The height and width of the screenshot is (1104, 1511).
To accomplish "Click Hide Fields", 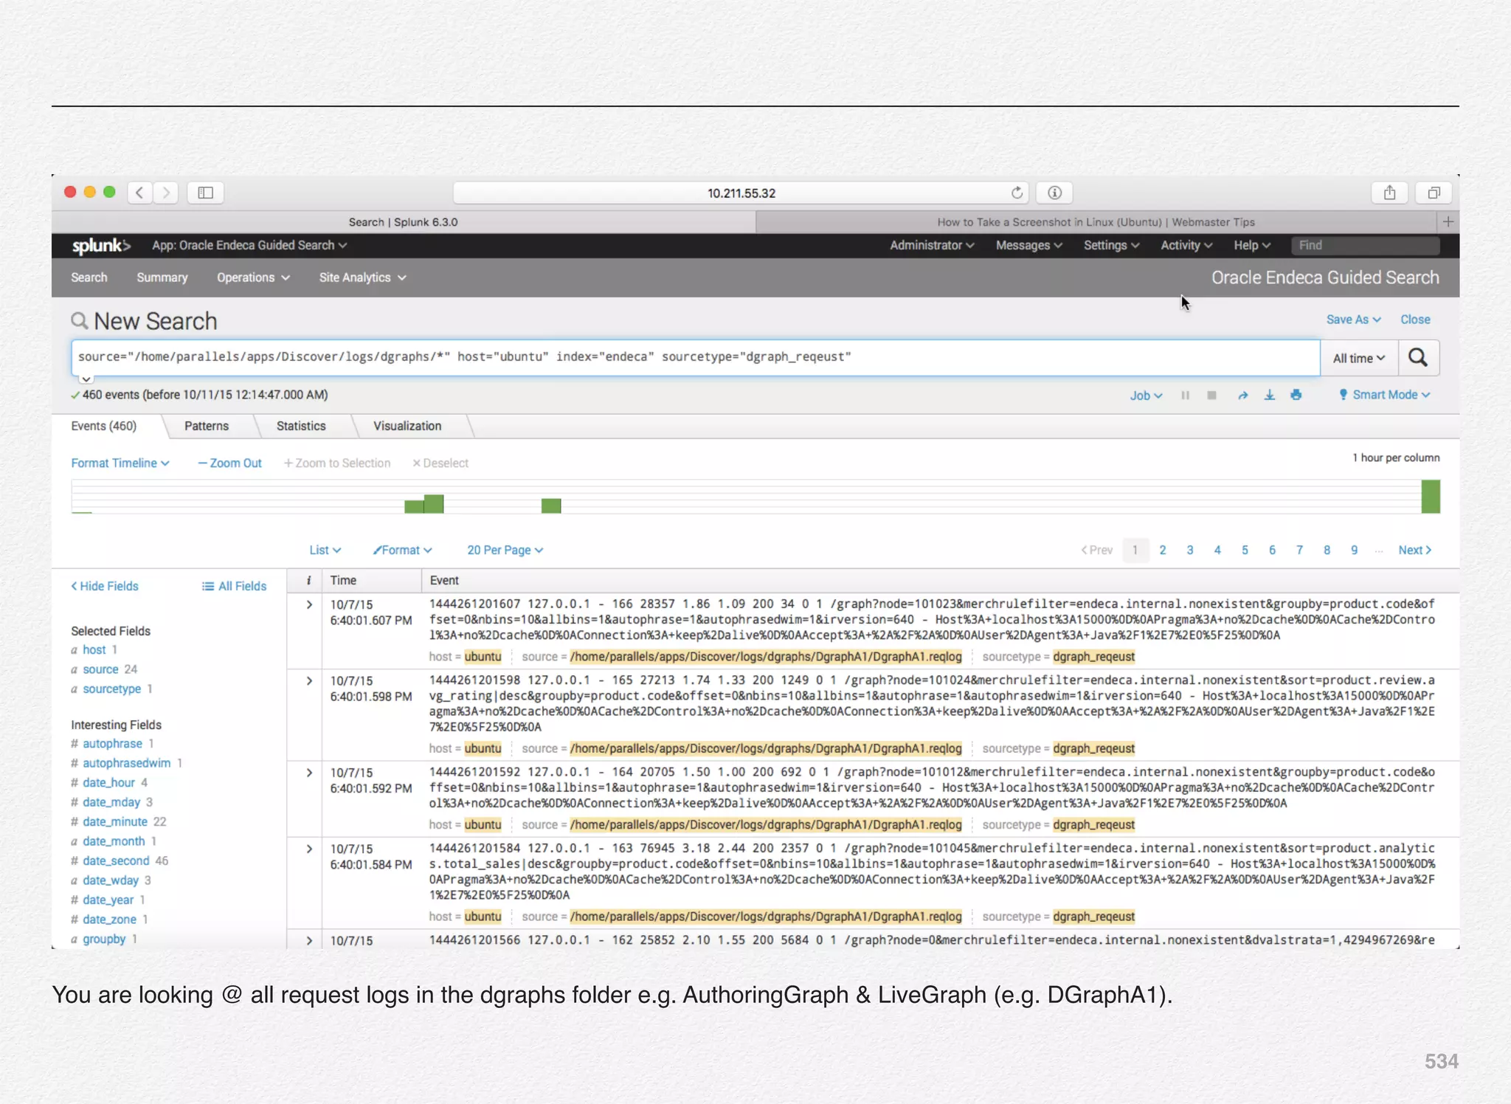I will pos(105,586).
